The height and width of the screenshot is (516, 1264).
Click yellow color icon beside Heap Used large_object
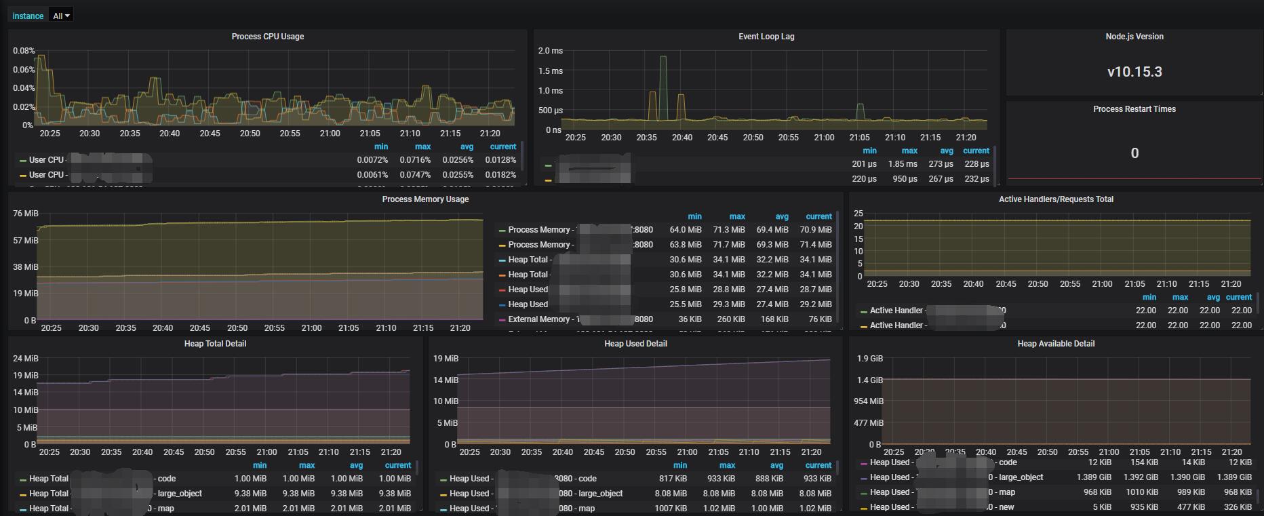pos(443,494)
